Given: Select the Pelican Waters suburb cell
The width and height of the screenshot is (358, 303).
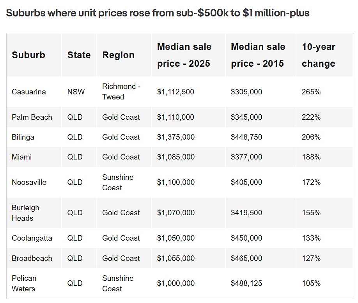Looking at the screenshot, I should pyautogui.click(x=24, y=284).
